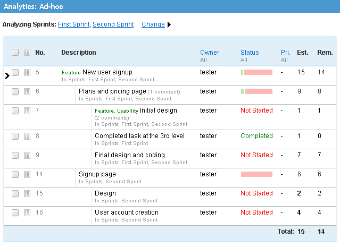Screen dimensions: 340x247
Task: Open details icon for task 14
Action: tap(27, 174)
